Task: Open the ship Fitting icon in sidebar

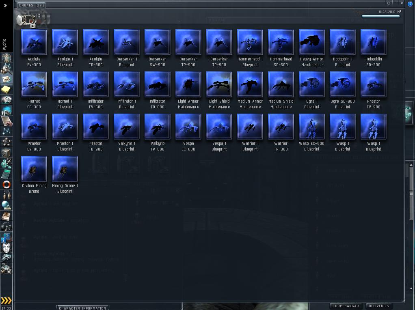Action: [6, 100]
